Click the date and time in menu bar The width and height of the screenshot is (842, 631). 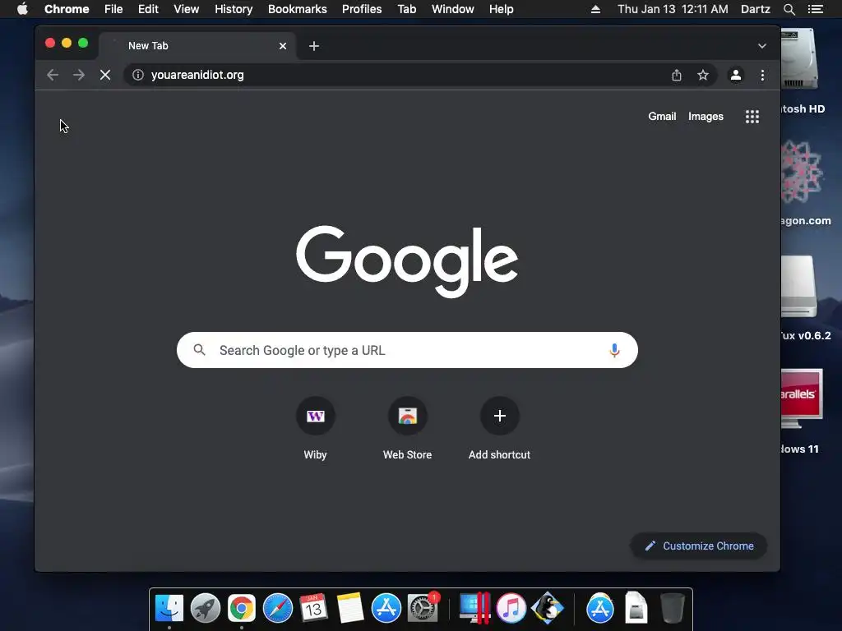(x=673, y=9)
